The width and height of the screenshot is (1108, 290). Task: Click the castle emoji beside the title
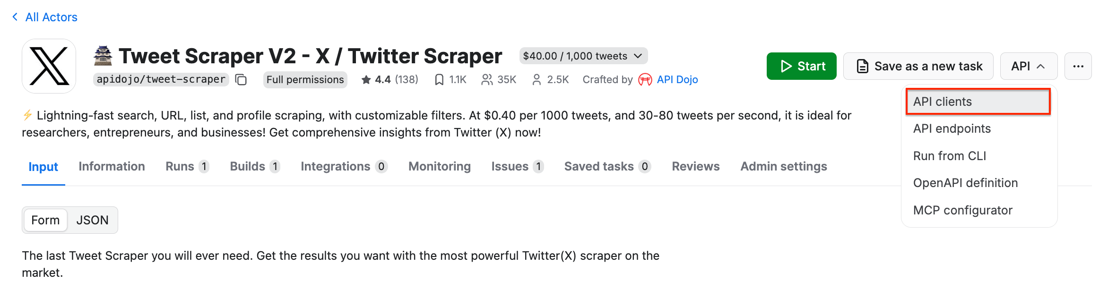103,56
